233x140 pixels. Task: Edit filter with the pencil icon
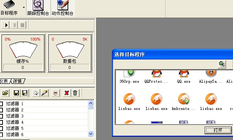44,93
